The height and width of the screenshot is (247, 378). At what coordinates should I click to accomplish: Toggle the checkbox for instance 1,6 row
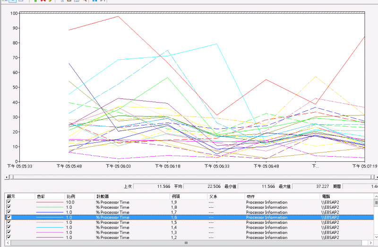(x=8, y=217)
